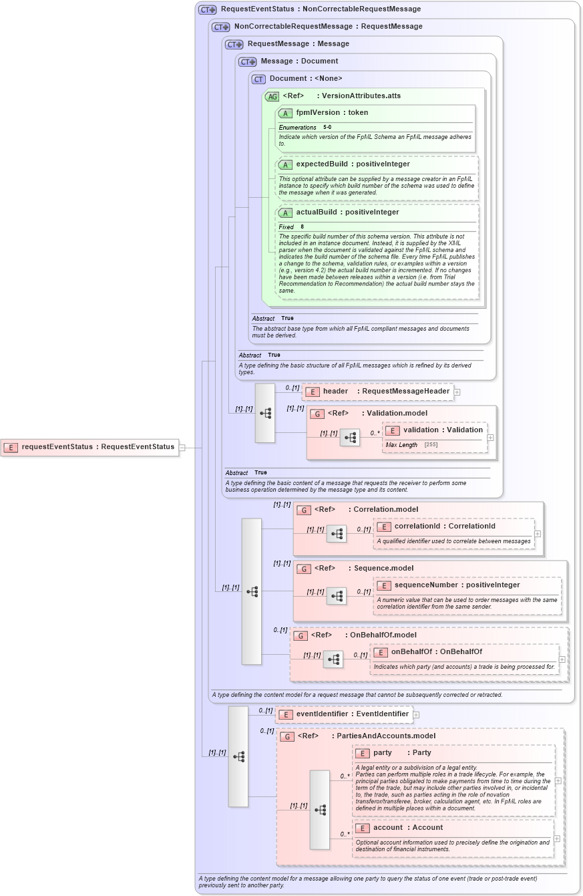The image size is (583, 896).
Task: Click the E icon of requestEventStatus root element
Action: click(11, 447)
